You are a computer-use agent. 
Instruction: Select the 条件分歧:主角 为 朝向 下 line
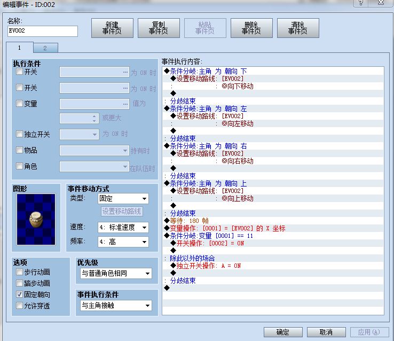273,71
